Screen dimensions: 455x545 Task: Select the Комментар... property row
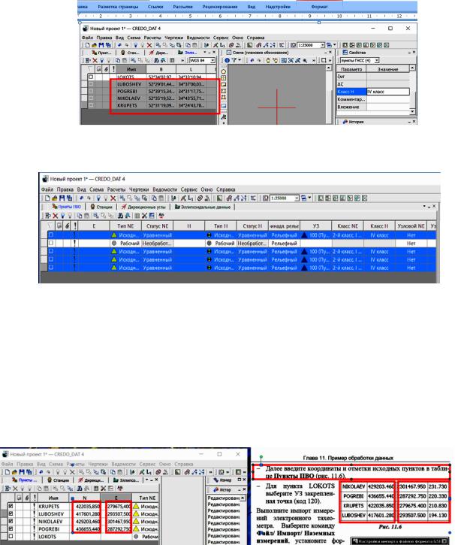pos(373,99)
